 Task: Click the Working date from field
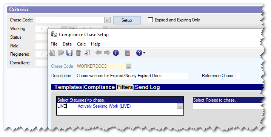(48, 29)
